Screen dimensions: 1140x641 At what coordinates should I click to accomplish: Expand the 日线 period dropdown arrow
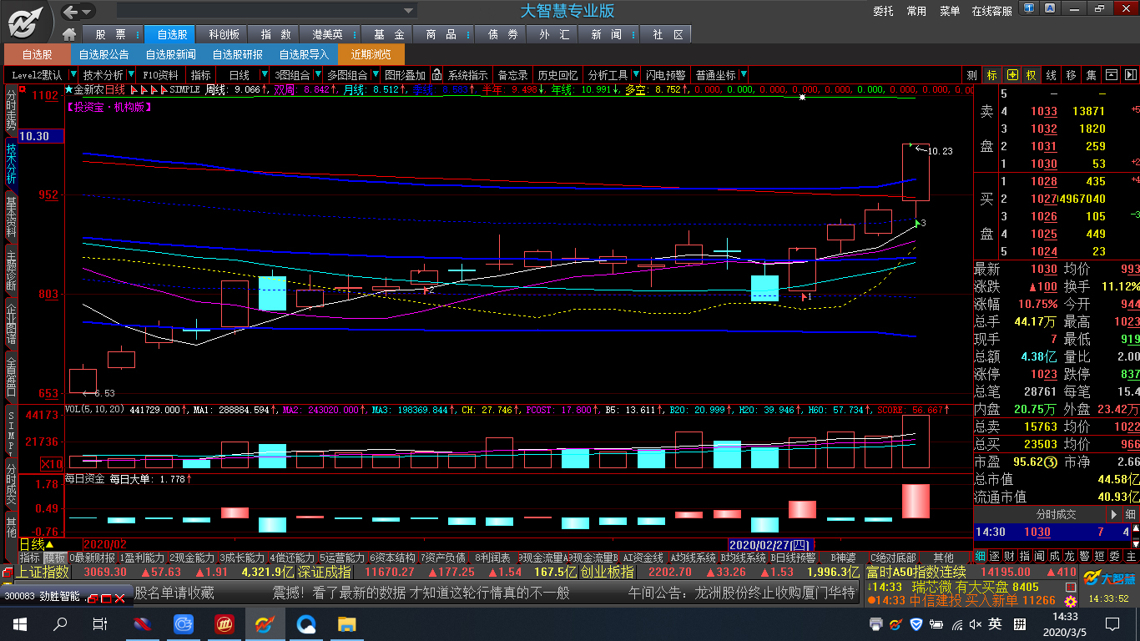coord(265,75)
